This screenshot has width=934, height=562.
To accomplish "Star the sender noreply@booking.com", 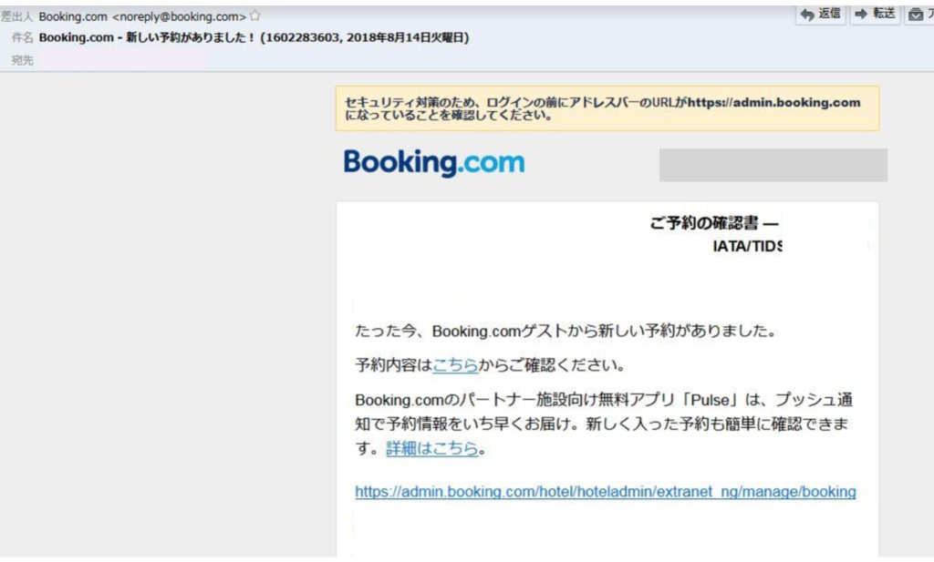I will tap(255, 16).
